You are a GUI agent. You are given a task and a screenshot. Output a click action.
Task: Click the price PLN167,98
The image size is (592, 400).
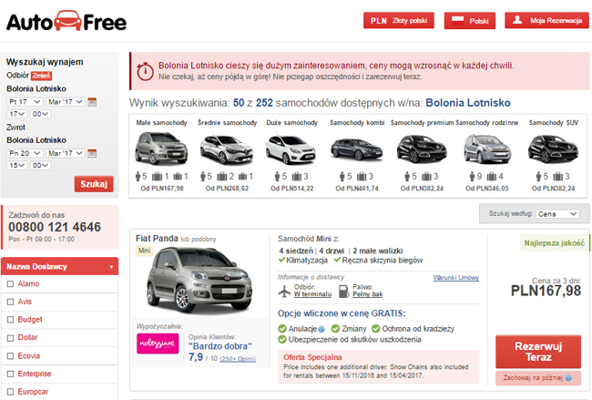[x=546, y=291]
